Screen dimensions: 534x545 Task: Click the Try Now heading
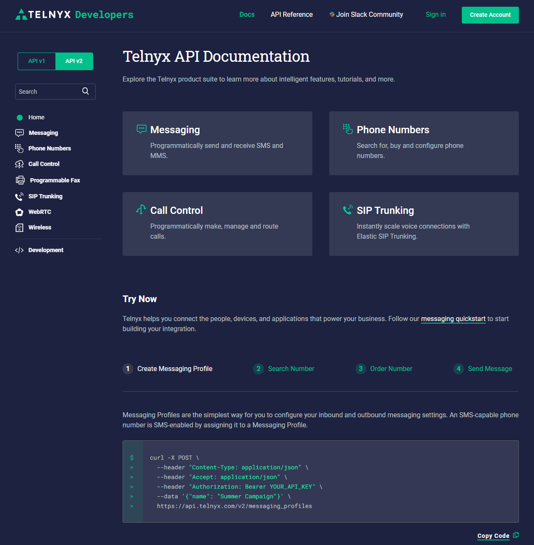pyautogui.click(x=140, y=299)
